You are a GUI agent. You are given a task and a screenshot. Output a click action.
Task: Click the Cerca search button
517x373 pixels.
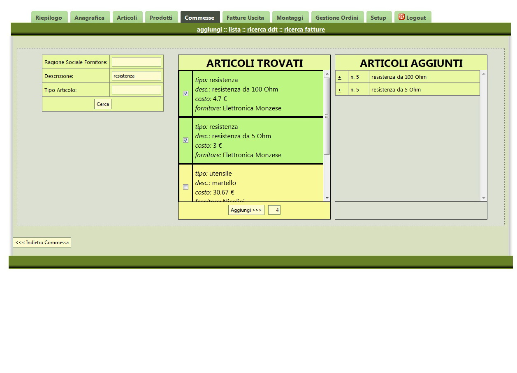point(102,104)
